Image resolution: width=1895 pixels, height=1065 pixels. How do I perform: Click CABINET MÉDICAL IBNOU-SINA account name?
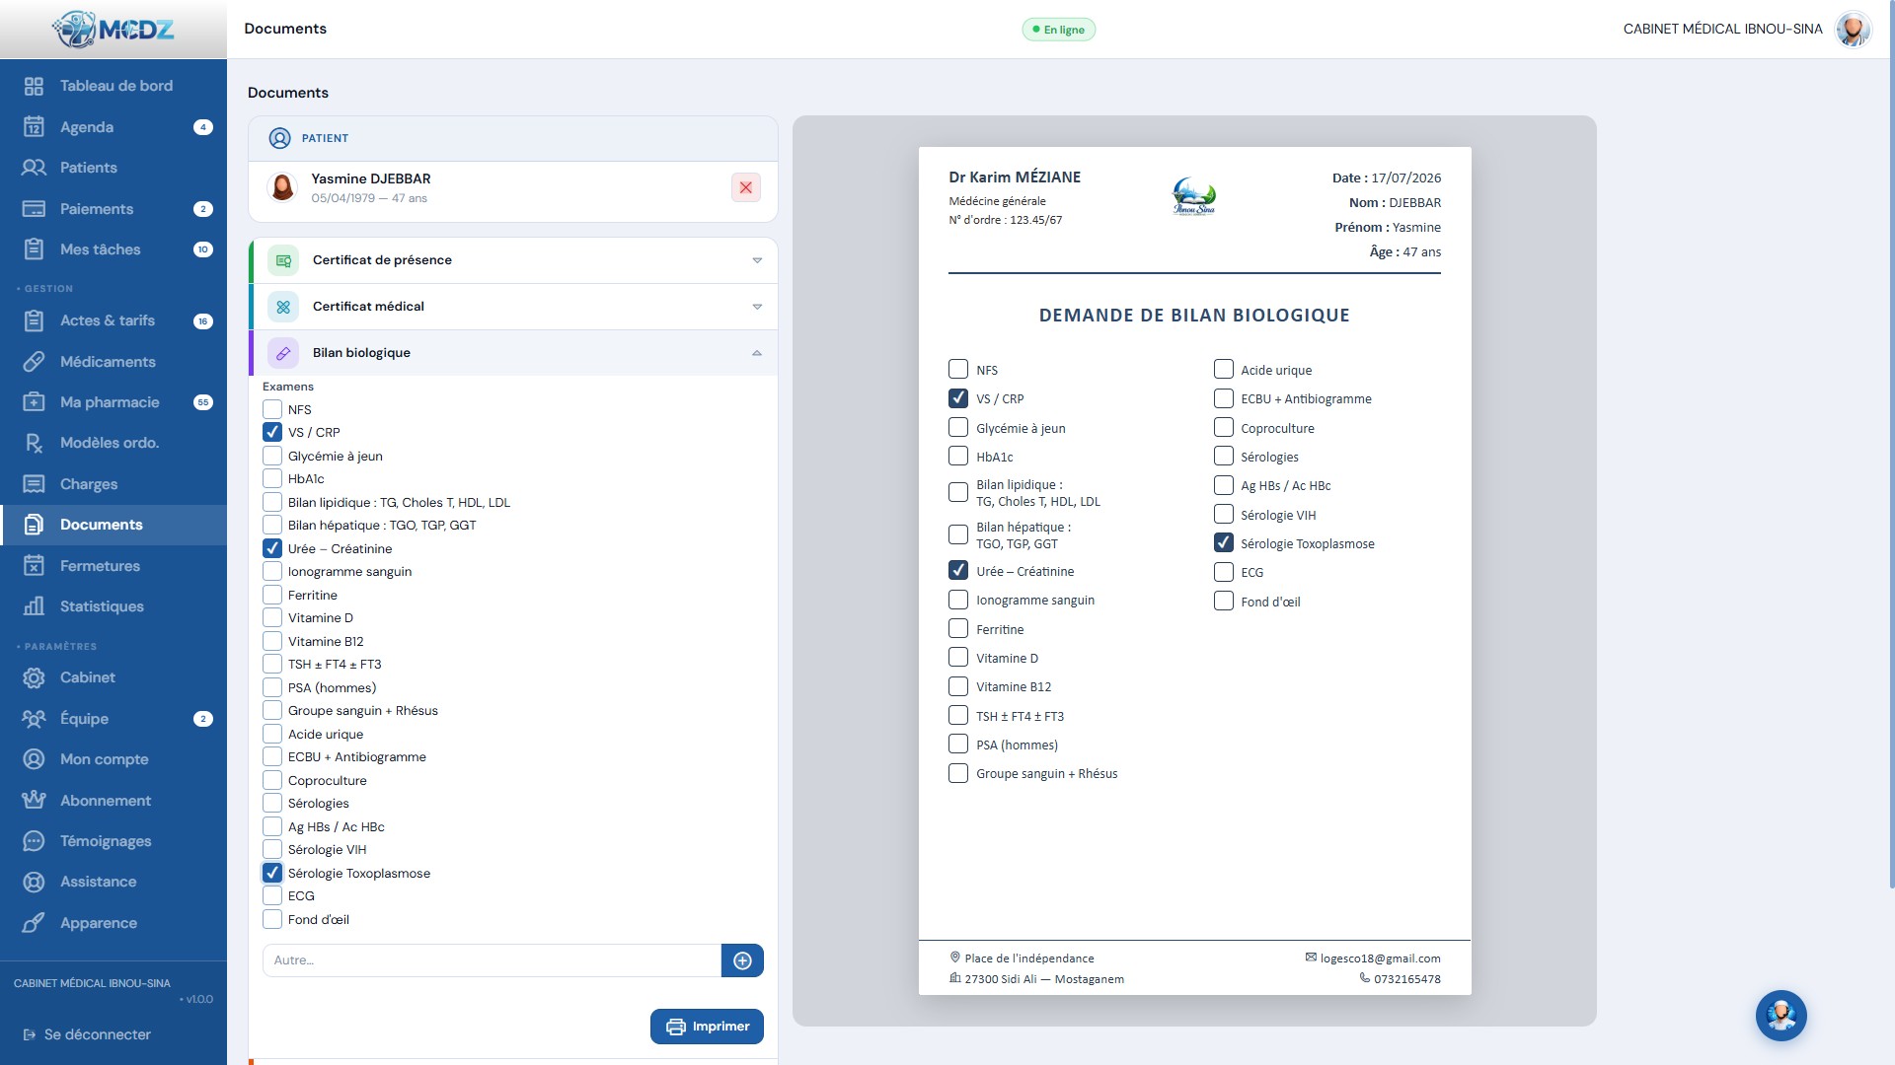click(1722, 29)
